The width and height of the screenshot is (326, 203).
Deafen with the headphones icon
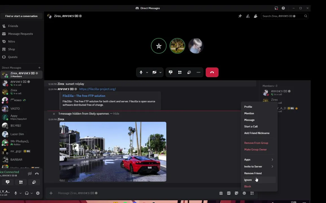click(27, 193)
